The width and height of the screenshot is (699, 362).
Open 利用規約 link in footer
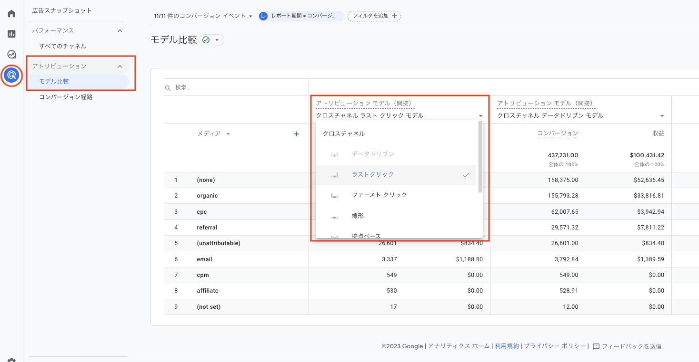click(507, 346)
